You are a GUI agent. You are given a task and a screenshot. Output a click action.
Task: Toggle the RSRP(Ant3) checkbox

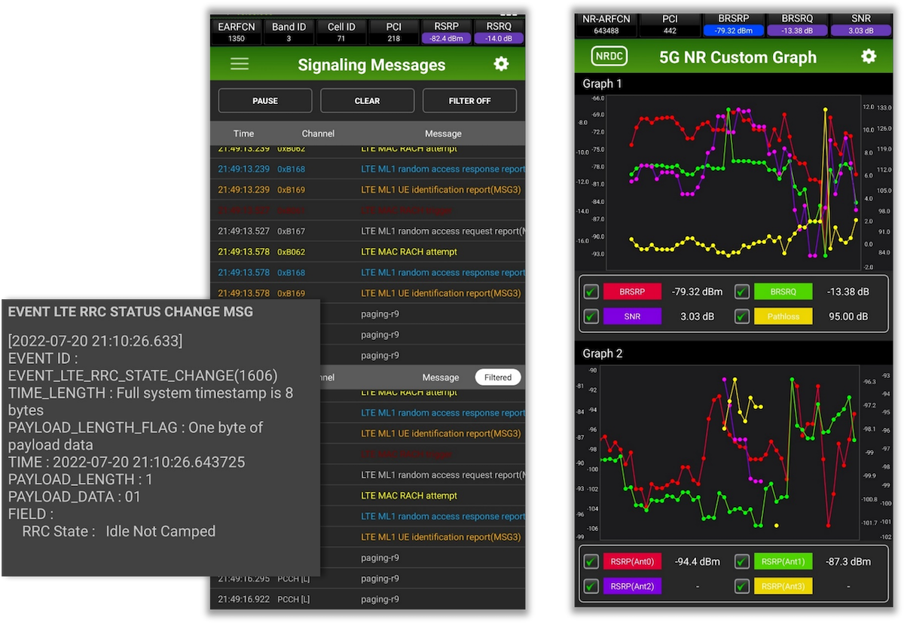tap(742, 585)
